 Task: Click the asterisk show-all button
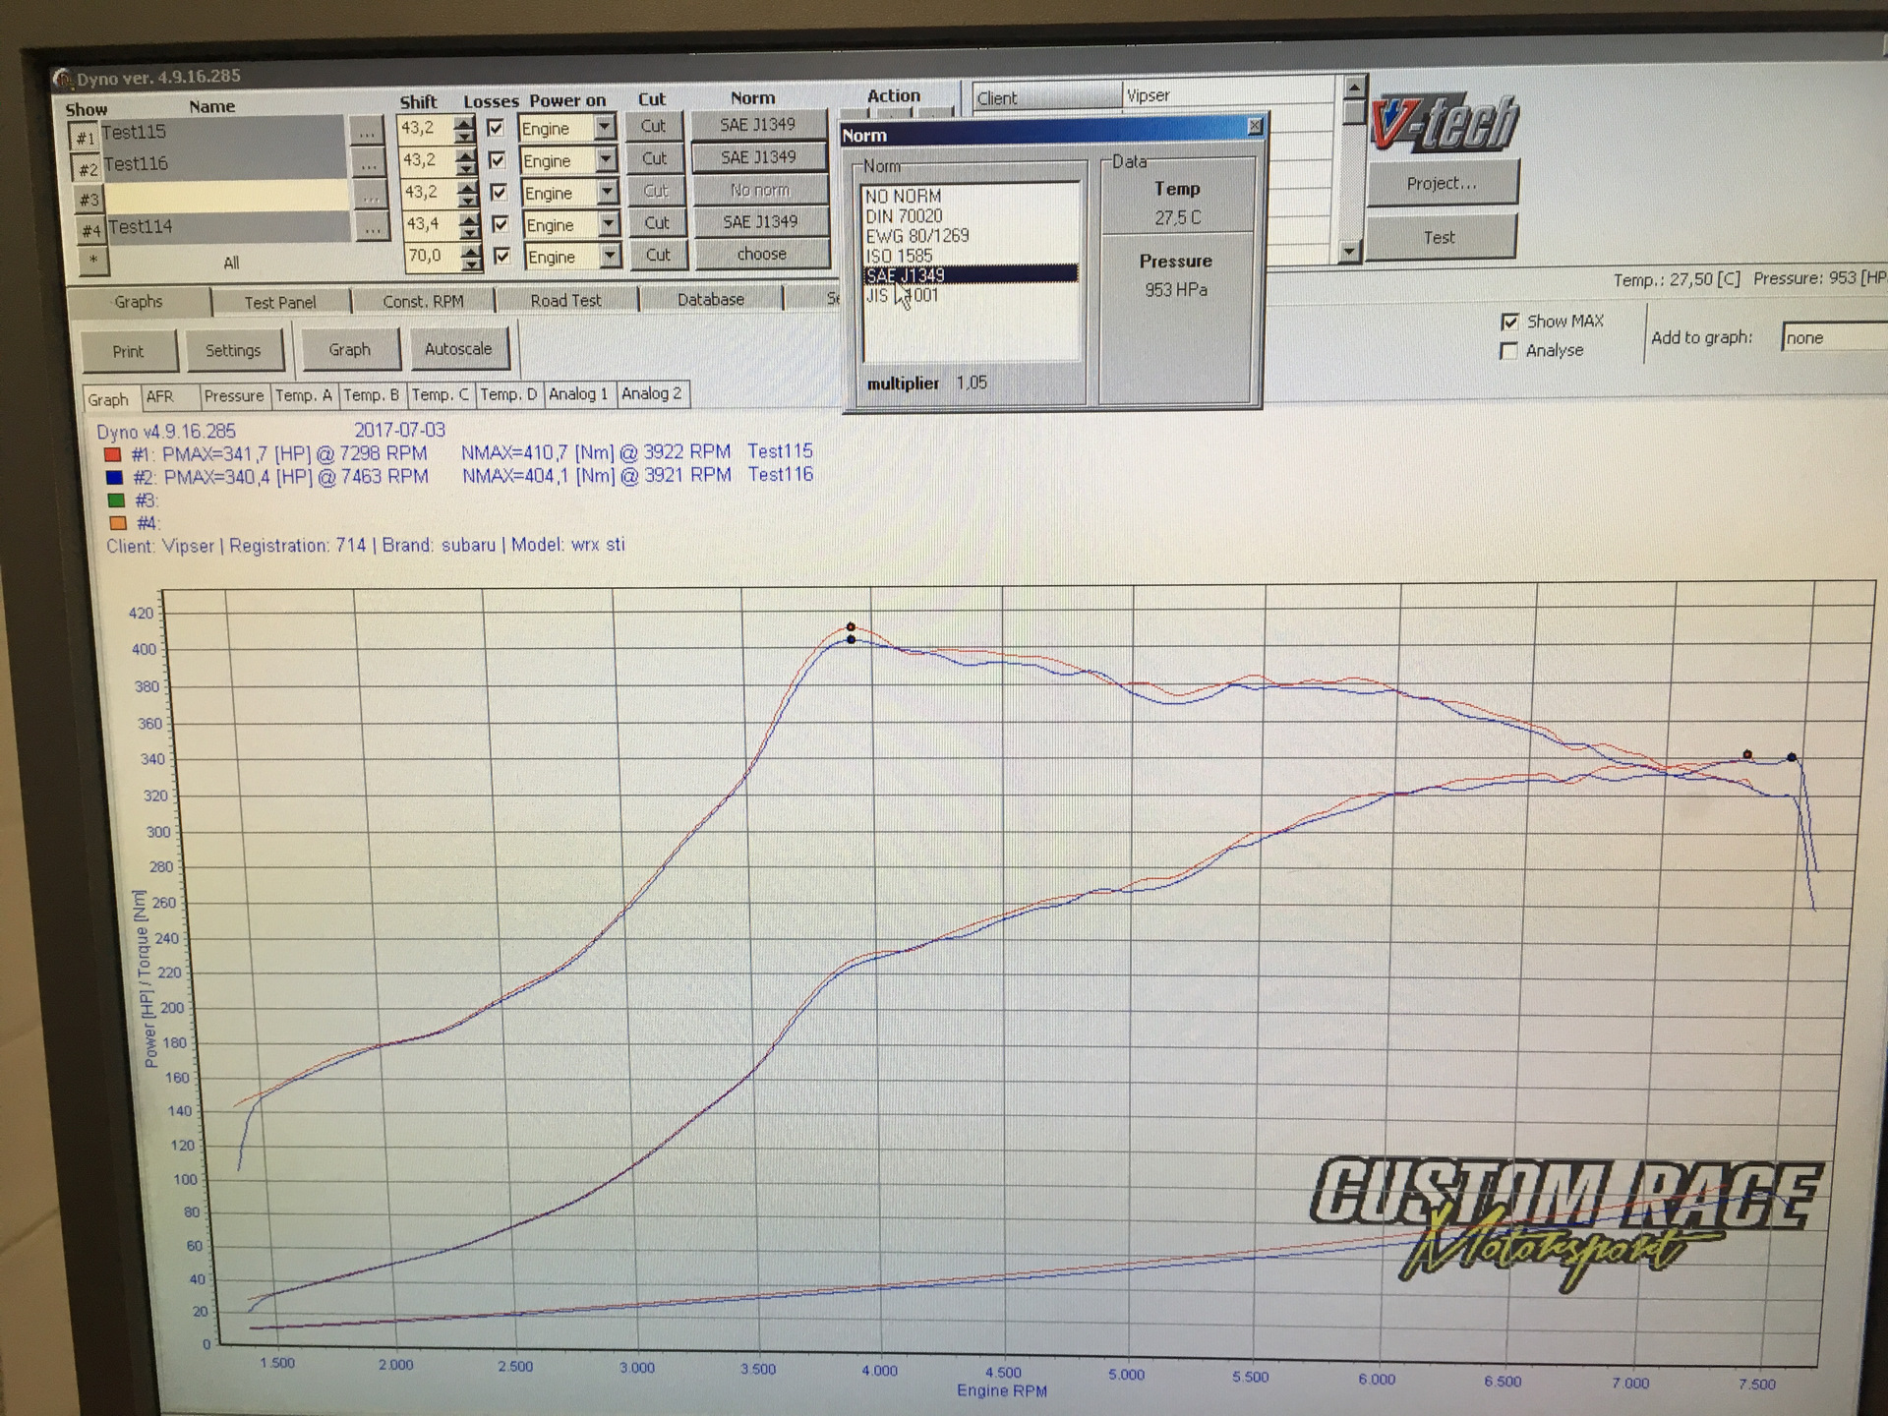point(93,260)
